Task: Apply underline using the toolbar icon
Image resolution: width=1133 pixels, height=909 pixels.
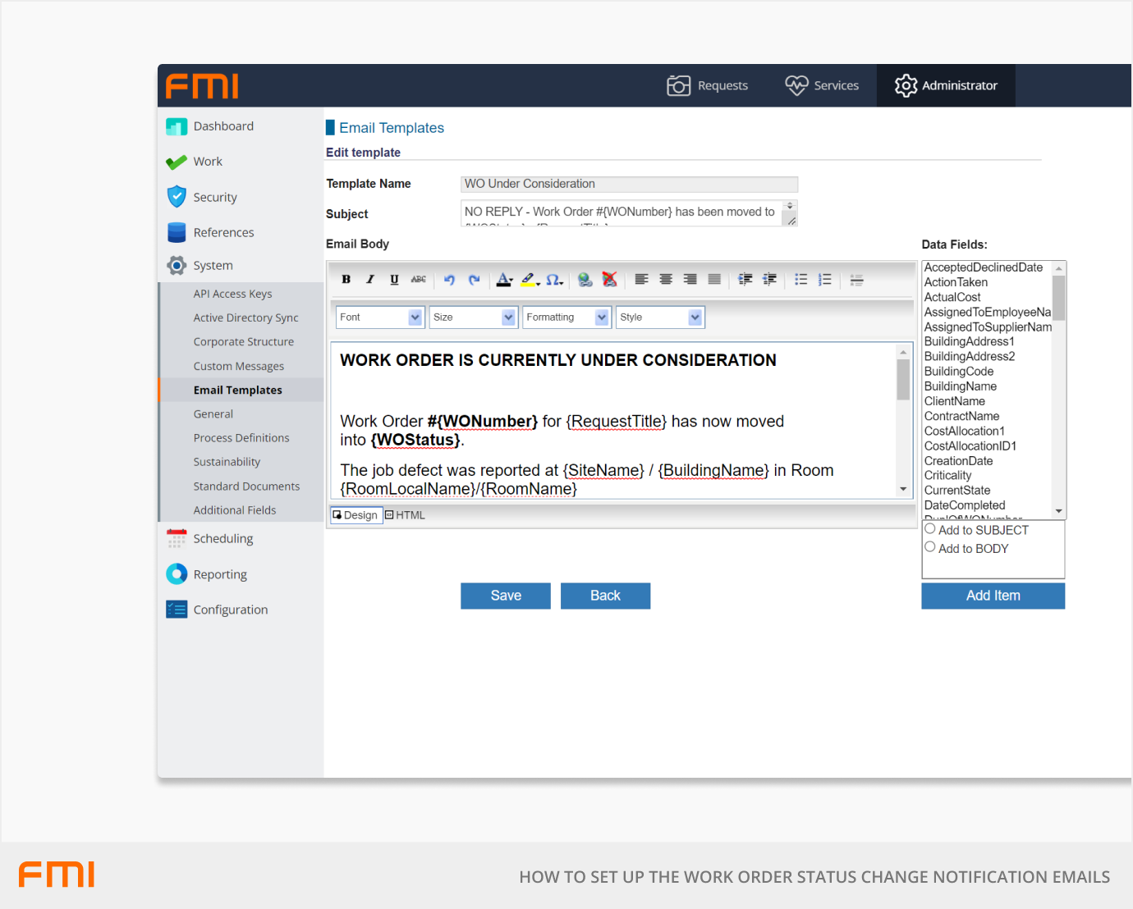Action: pyautogui.click(x=394, y=280)
